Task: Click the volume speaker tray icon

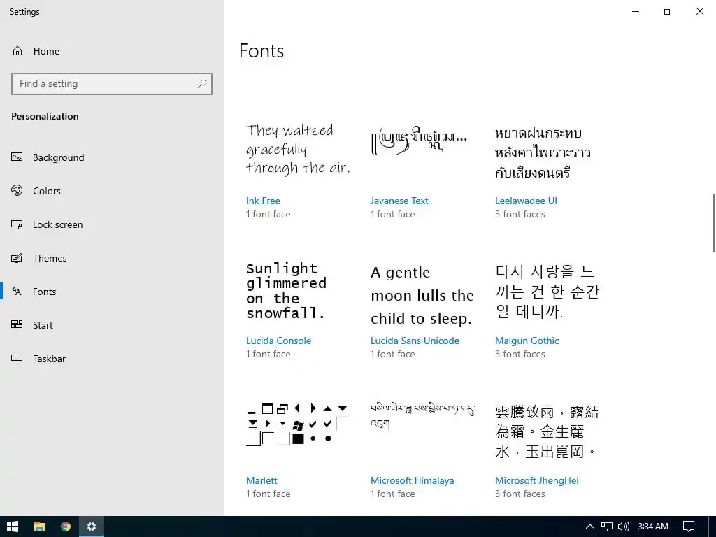Action: (x=623, y=527)
